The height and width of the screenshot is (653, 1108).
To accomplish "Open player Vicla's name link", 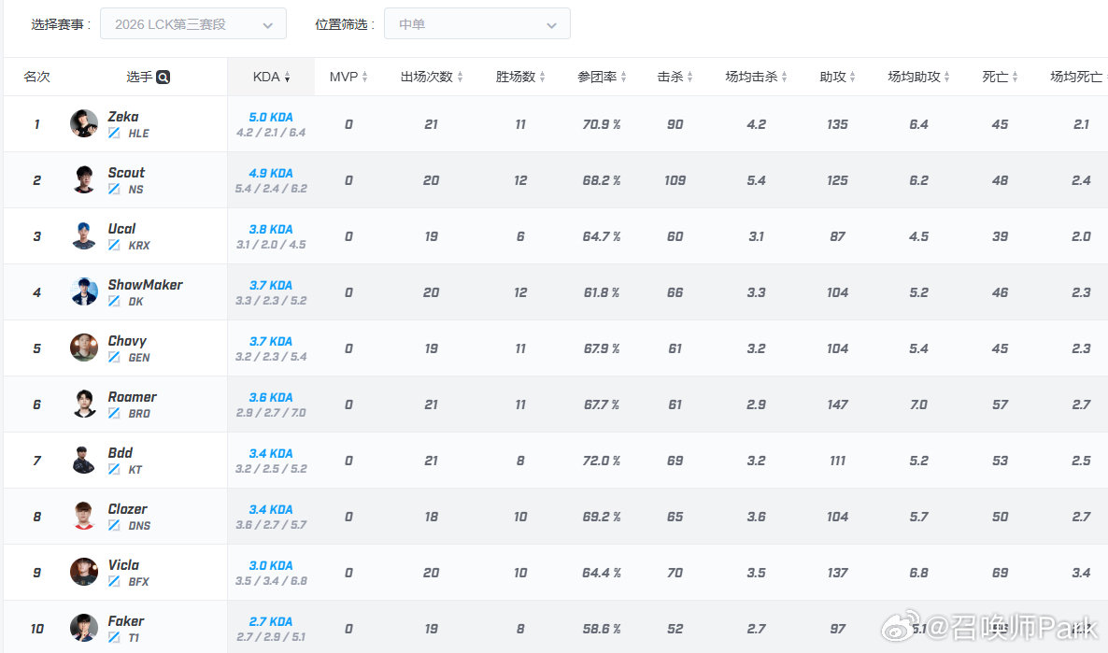I will point(123,564).
